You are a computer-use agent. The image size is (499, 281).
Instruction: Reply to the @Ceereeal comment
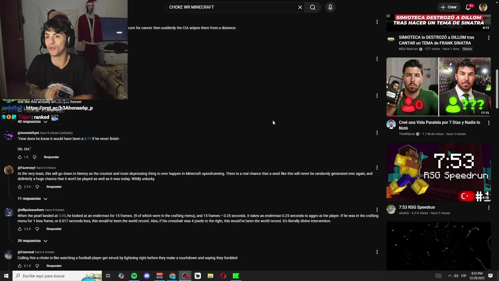pyautogui.click(x=54, y=266)
